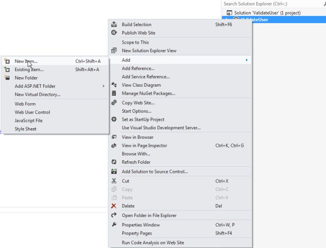This screenshot has width=326, height=248.
Task: Click the Publish Web Site globe icon
Action: (x=114, y=33)
